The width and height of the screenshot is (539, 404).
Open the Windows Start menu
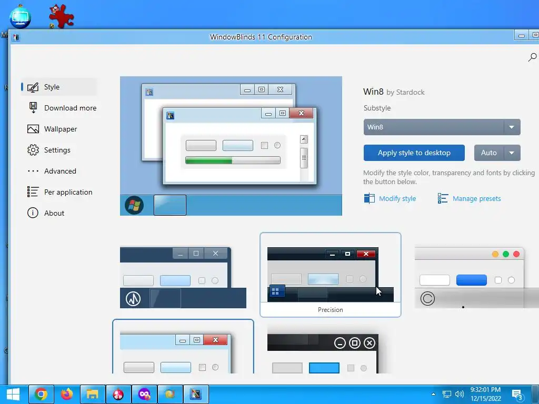(13, 395)
